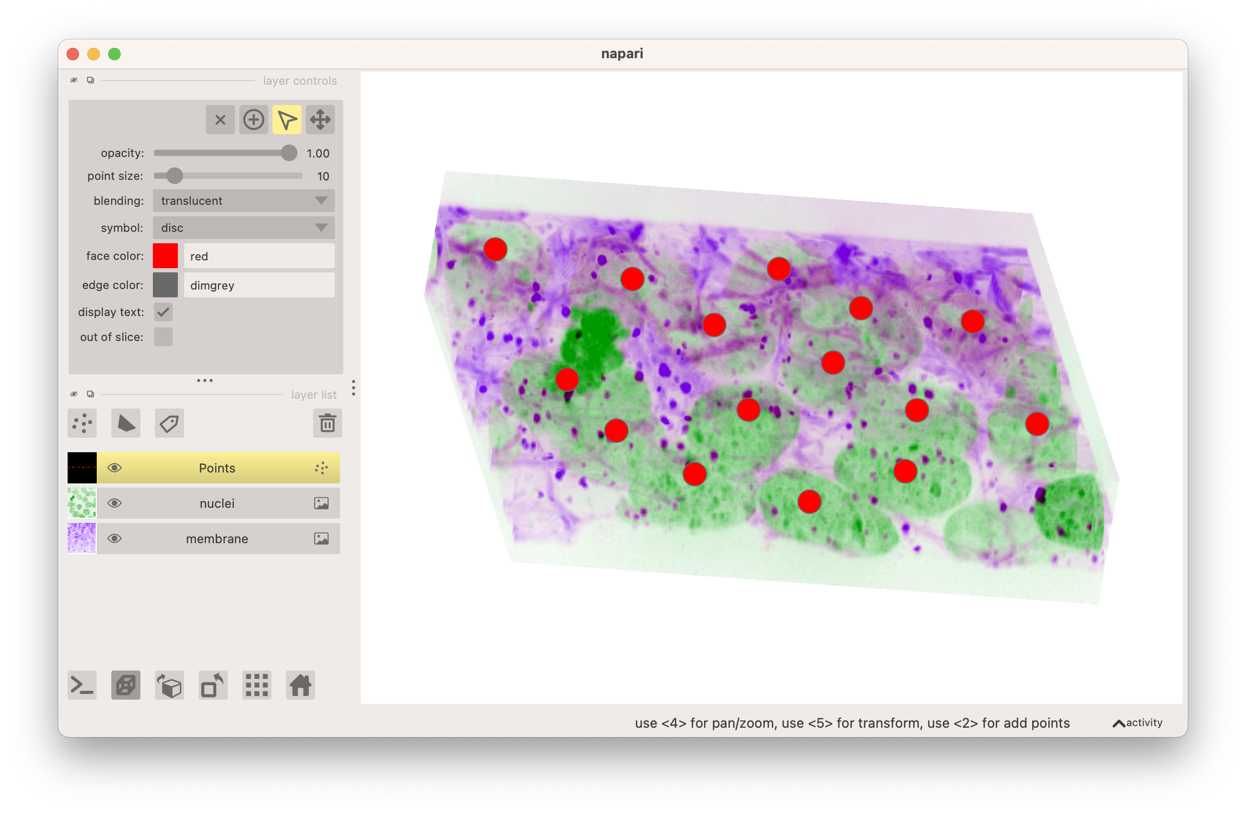Disable the display text checkbox

point(163,312)
